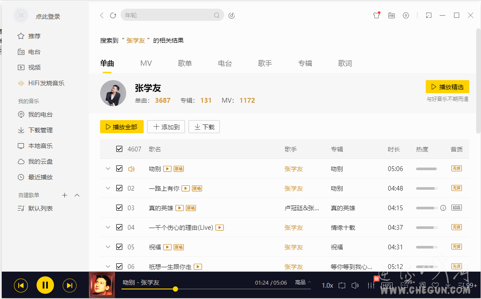Switch to mini mode icon
Screen dimensions: 481x299
tap(428, 15)
